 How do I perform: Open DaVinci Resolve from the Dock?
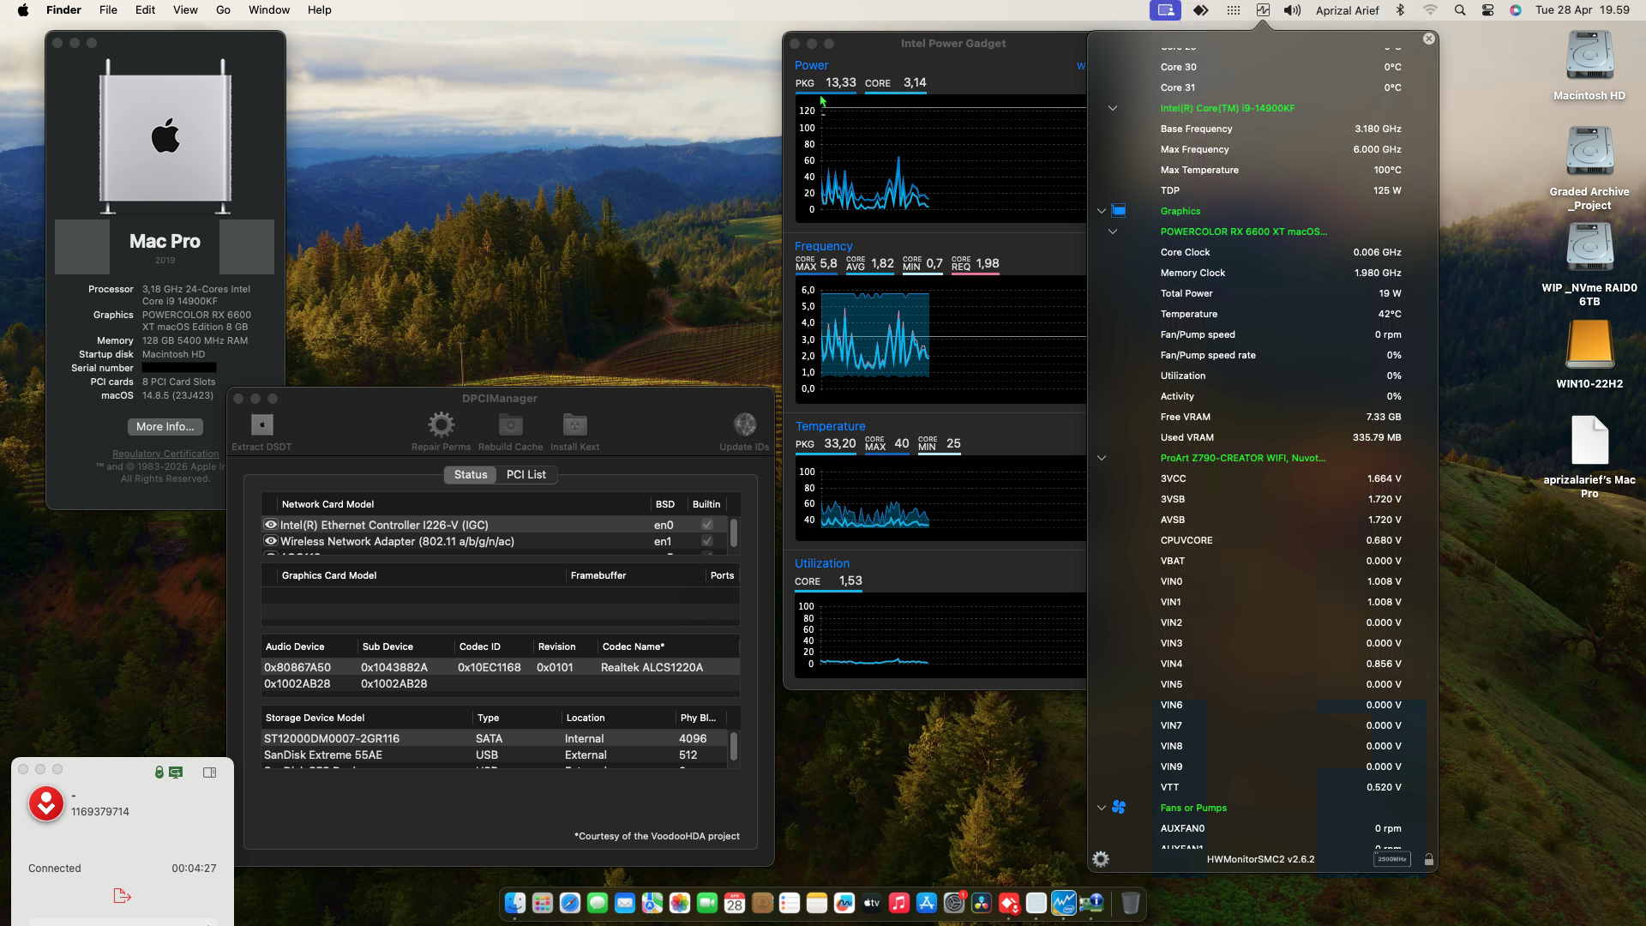(x=982, y=903)
